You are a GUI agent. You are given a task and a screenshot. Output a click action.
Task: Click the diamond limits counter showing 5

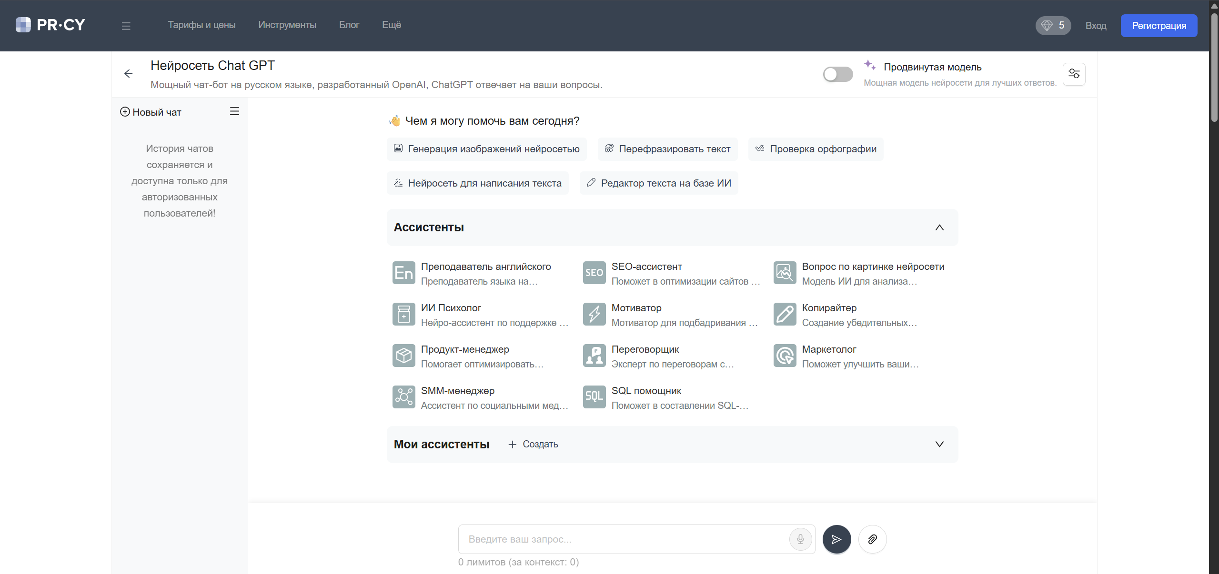click(1053, 25)
